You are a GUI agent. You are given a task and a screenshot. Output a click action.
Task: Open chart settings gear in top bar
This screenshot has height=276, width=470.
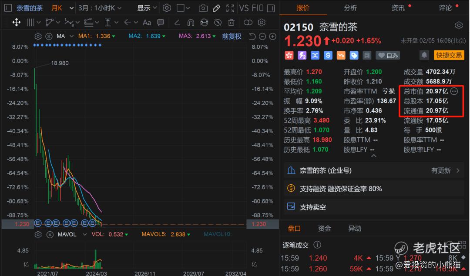coord(167,8)
